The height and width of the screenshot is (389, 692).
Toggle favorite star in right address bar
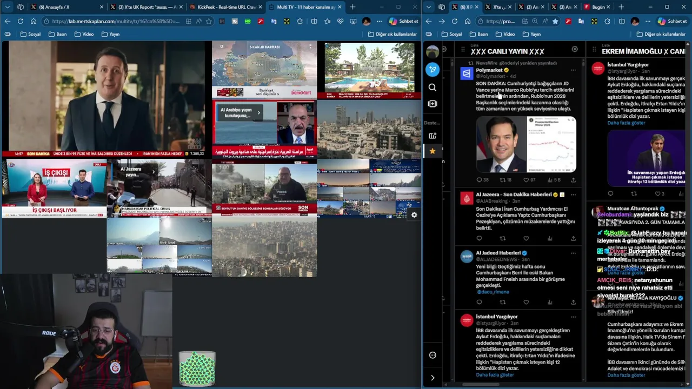[x=555, y=21]
